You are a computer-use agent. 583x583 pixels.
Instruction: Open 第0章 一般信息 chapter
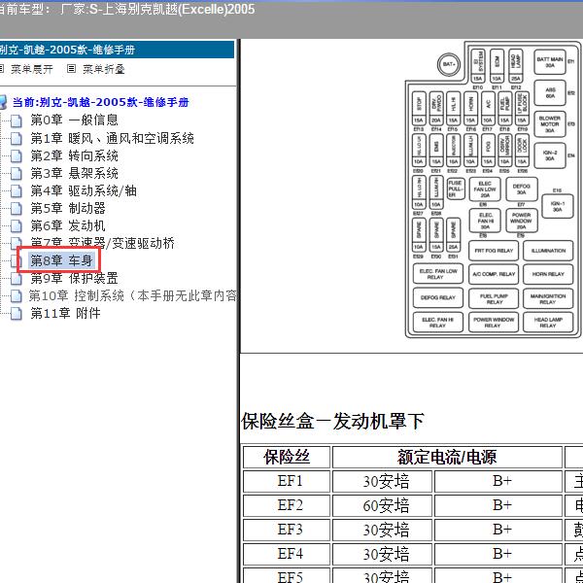pos(74,120)
